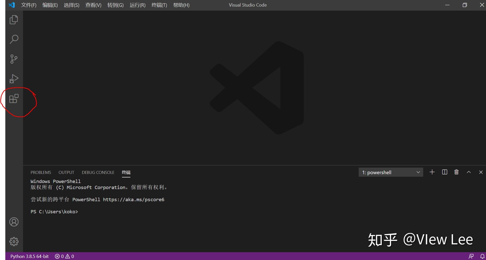Click the Python 3.8.5 64-bit interpreter indicator
The width and height of the screenshot is (486, 260).
pyautogui.click(x=29, y=256)
